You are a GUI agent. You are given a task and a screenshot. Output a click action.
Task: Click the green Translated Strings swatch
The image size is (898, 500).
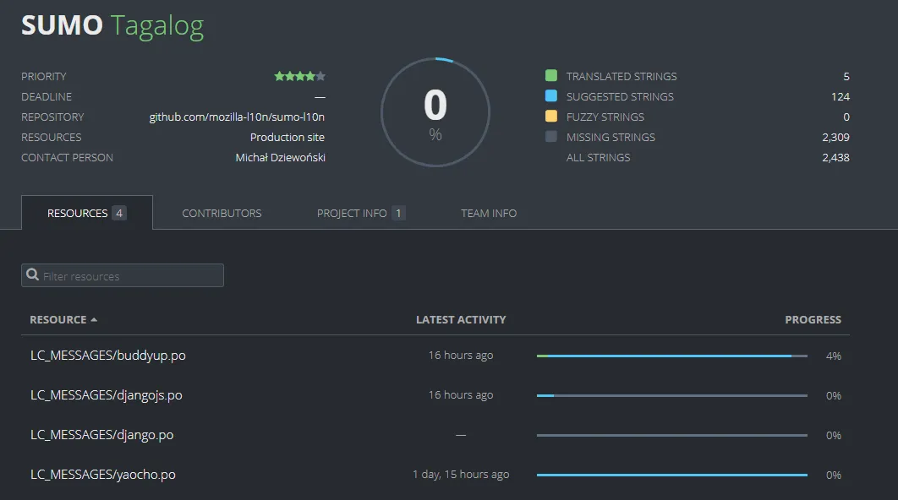point(551,75)
